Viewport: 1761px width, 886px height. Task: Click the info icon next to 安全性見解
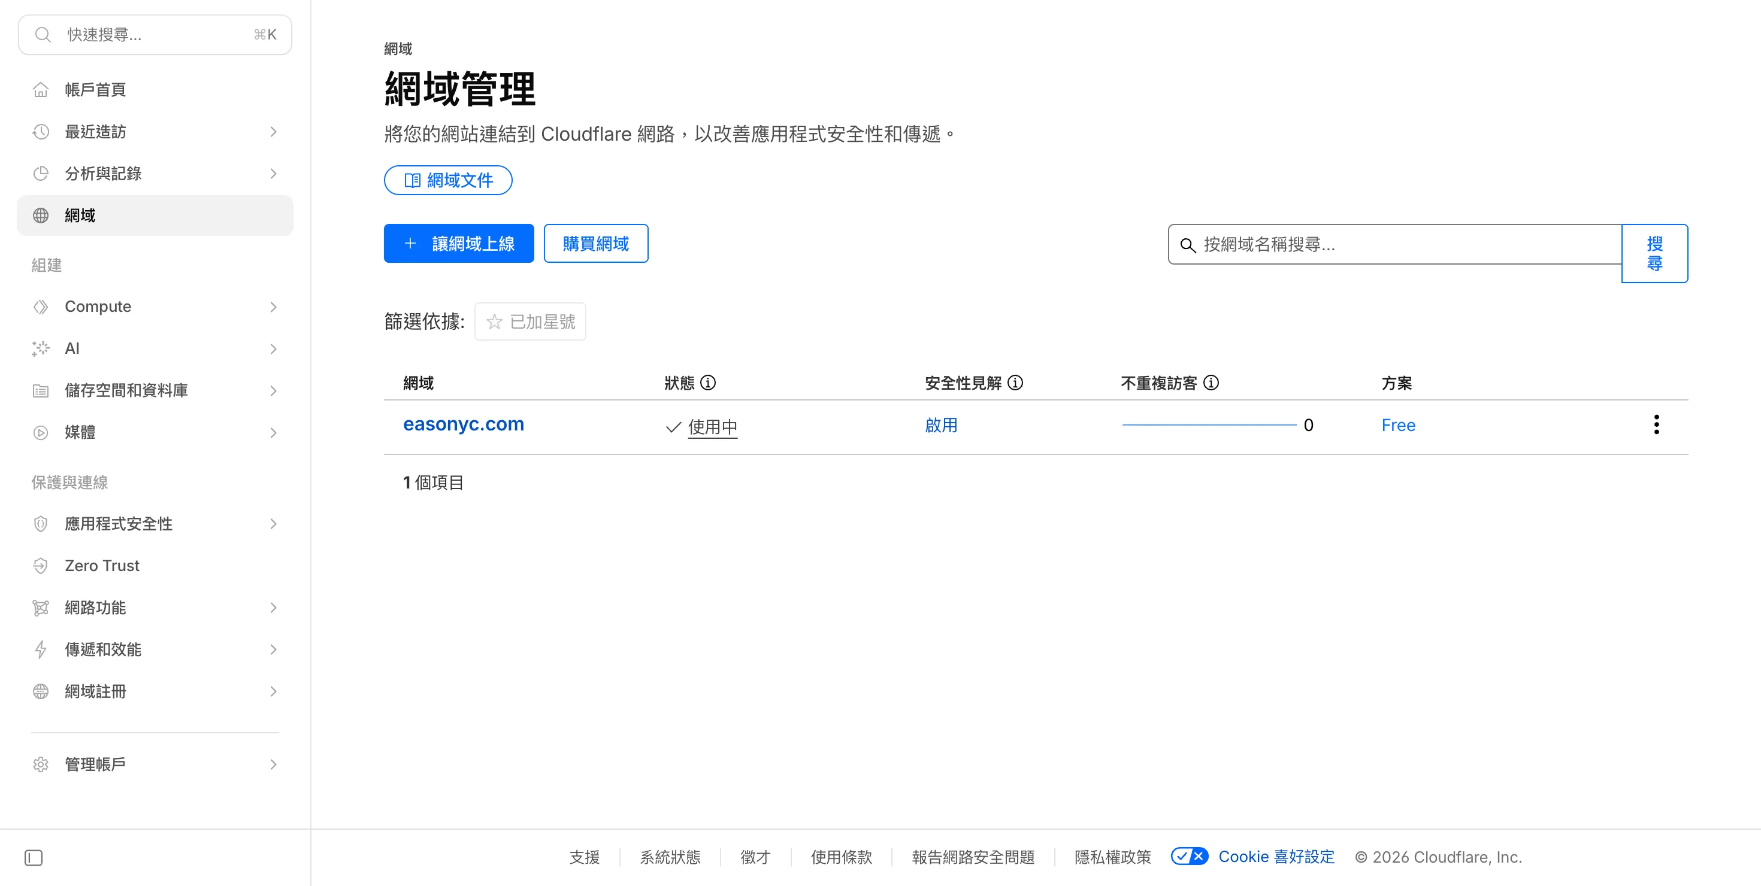tap(1015, 383)
